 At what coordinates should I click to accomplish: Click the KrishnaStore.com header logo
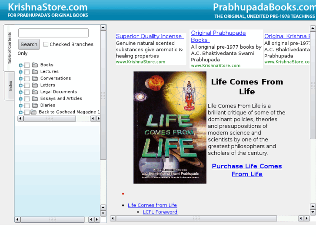pos(48,10)
